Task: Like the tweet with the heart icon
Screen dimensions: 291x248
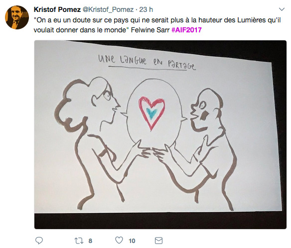Action: pyautogui.click(x=119, y=240)
